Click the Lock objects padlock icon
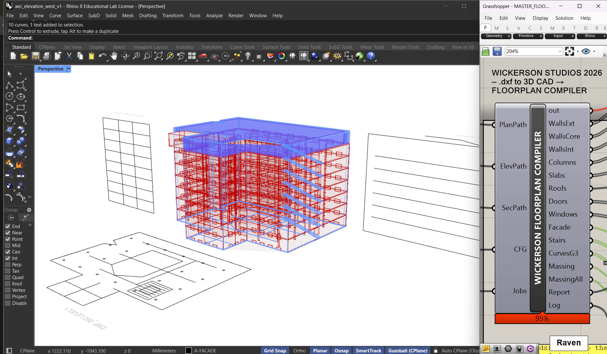The image size is (607, 354). click(259, 56)
